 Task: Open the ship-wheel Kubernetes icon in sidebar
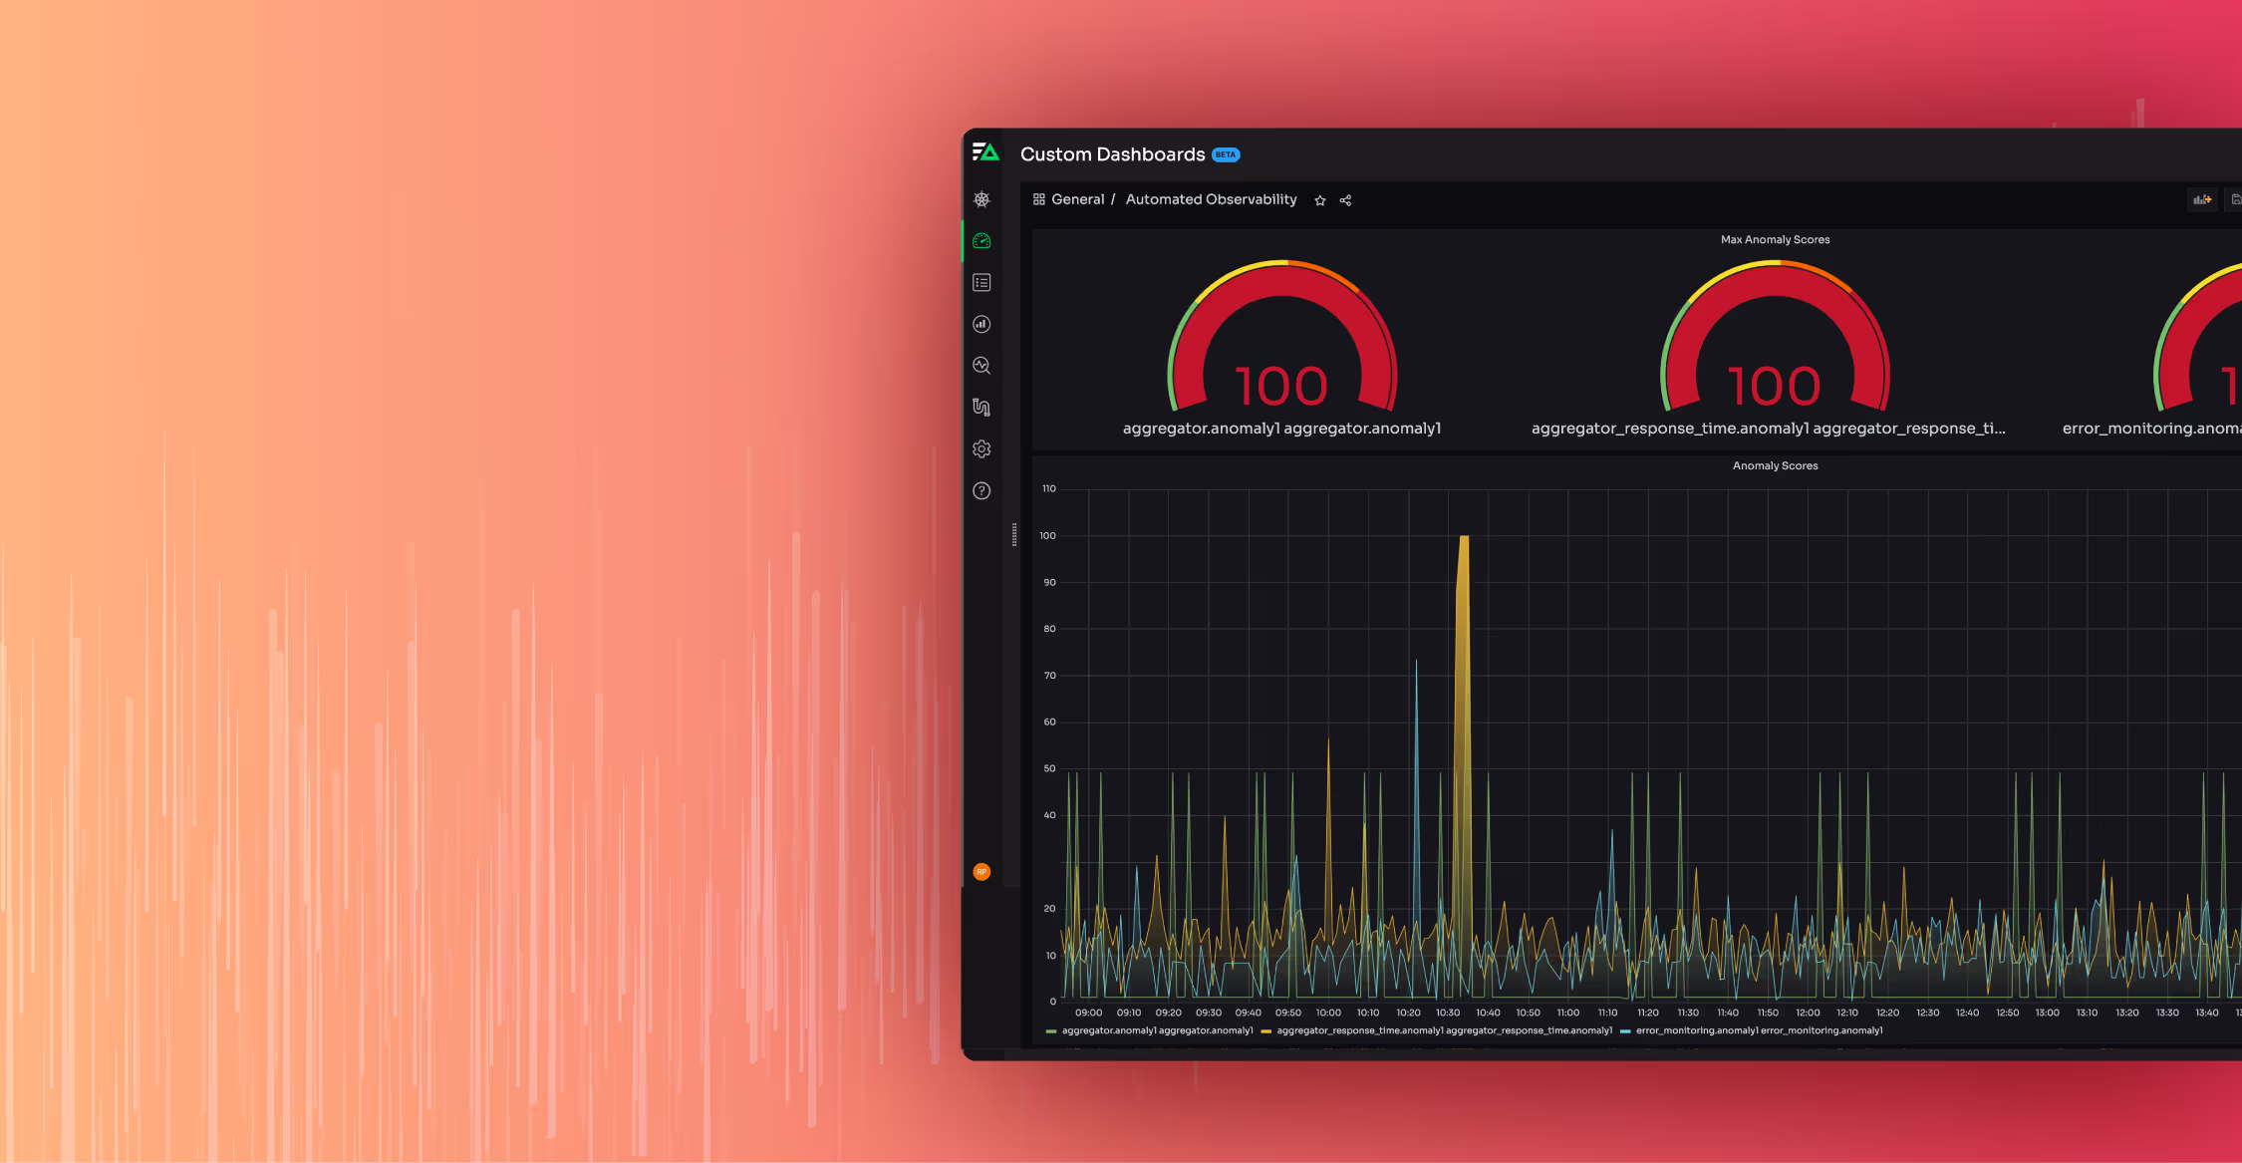pos(981,198)
